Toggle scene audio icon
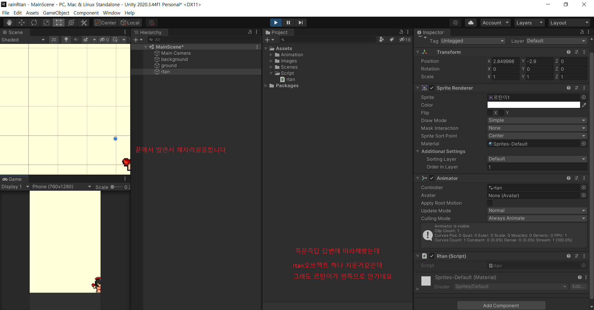The width and height of the screenshot is (594, 310). click(76, 40)
